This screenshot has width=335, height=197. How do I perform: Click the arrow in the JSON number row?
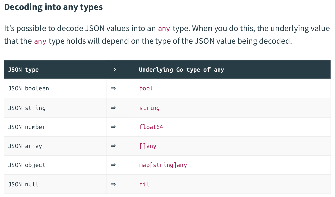tap(113, 127)
